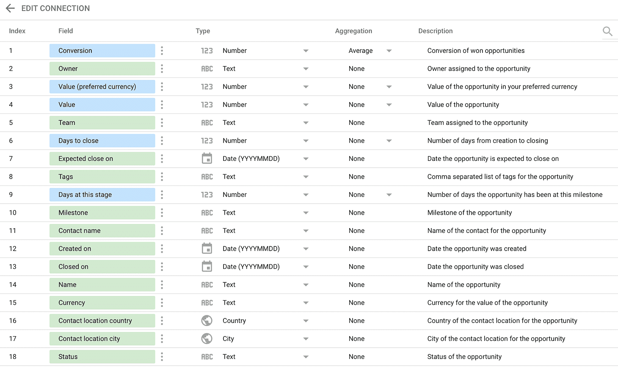Click the None aggregation value for Team
This screenshot has height=373, width=618.
(x=356, y=123)
